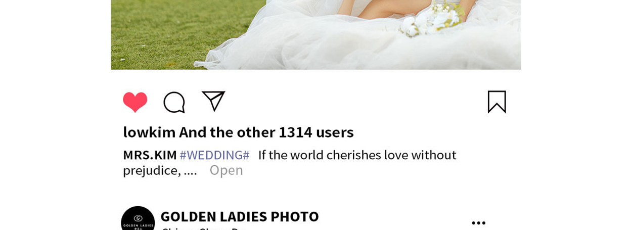Unlike the post via red heart
Image resolution: width=632 pixels, height=230 pixels.
(135, 102)
